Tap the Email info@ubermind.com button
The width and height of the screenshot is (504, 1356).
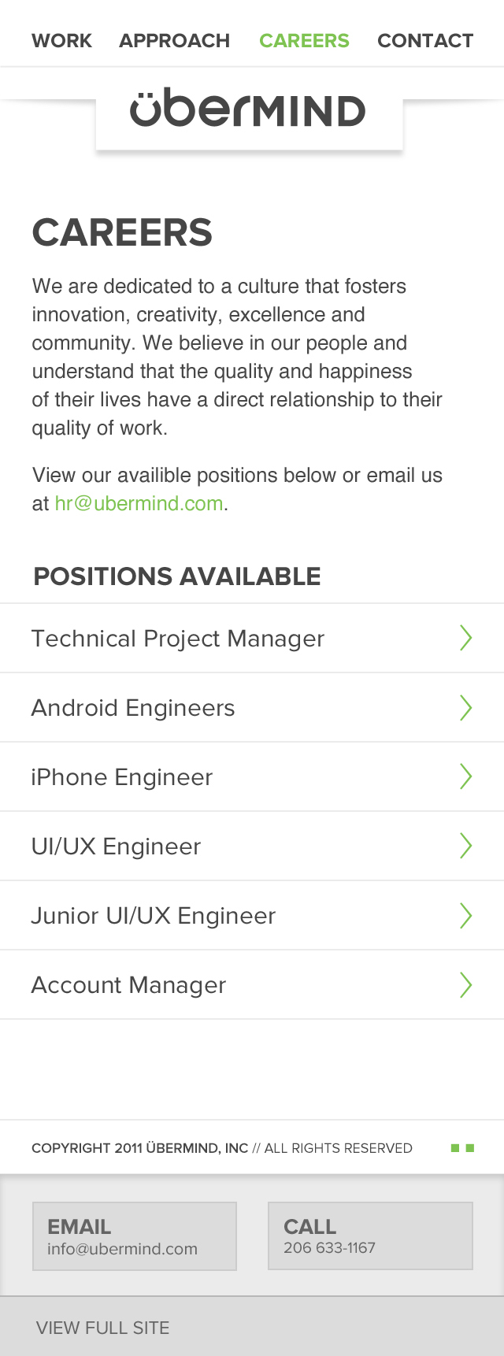135,1236
